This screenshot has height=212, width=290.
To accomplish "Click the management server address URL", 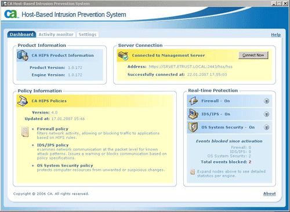I will pyautogui.click(x=191, y=67).
